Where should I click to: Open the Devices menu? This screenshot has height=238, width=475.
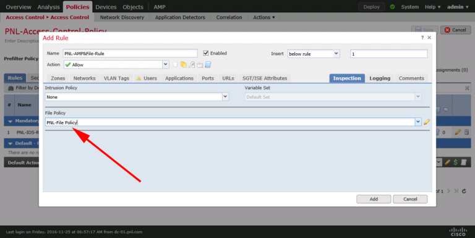[x=106, y=7]
